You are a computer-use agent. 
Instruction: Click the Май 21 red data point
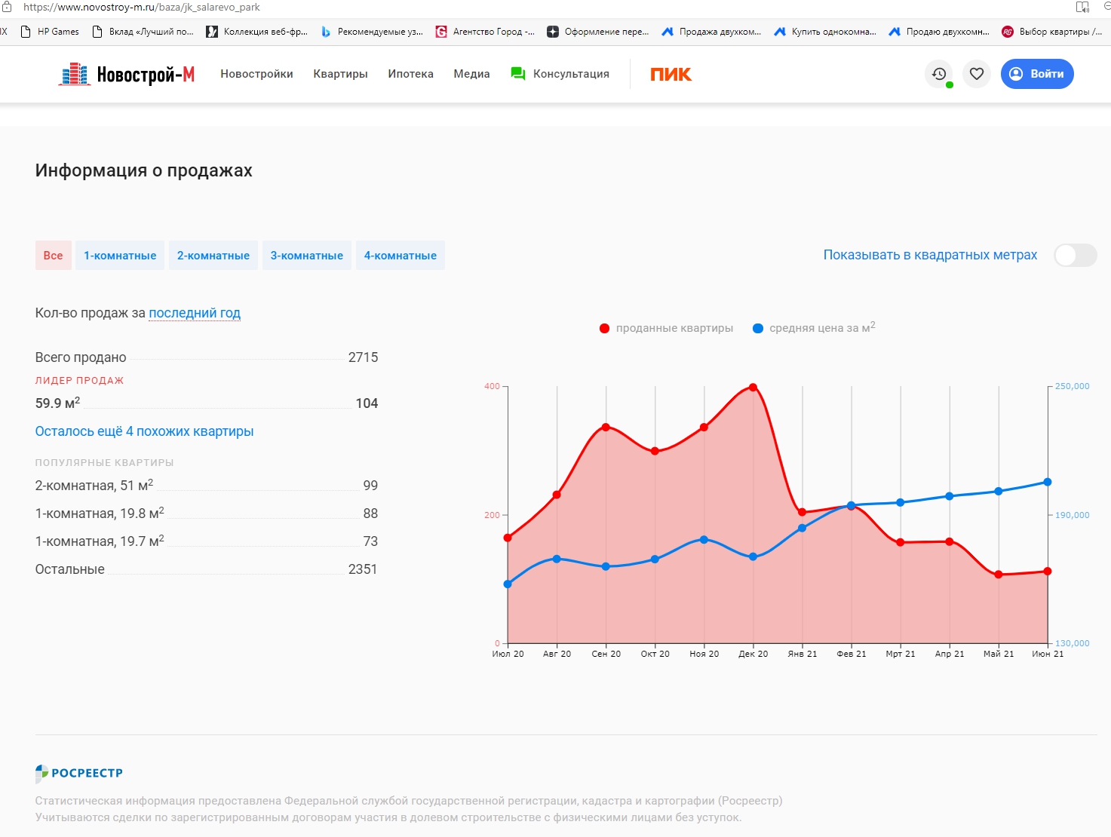(999, 575)
